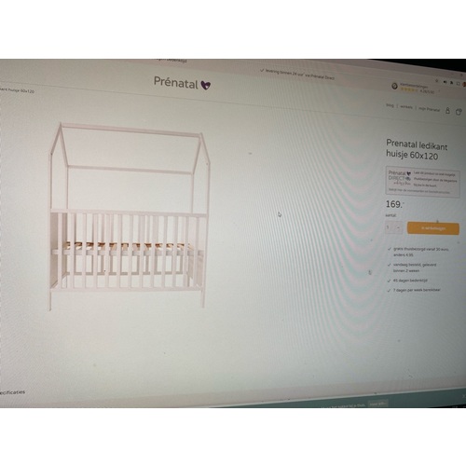
Task: Open the specificaties tab
Action: coord(12,392)
